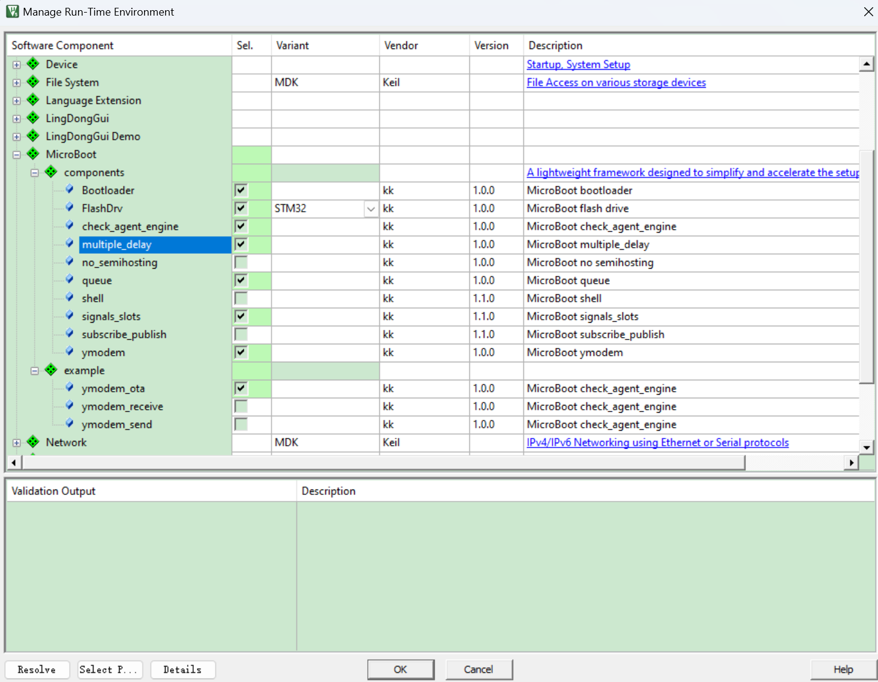Screen dimensions: 878x682
Task: Click the Vendor column header
Action: tap(424, 46)
